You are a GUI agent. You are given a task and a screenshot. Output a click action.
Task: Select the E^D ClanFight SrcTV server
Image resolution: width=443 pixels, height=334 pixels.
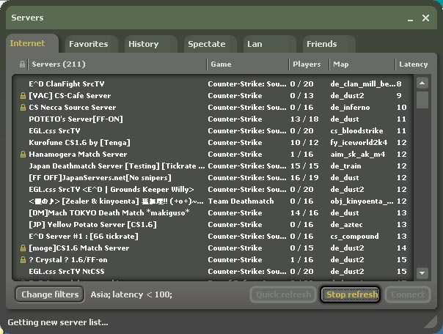click(x=213, y=84)
